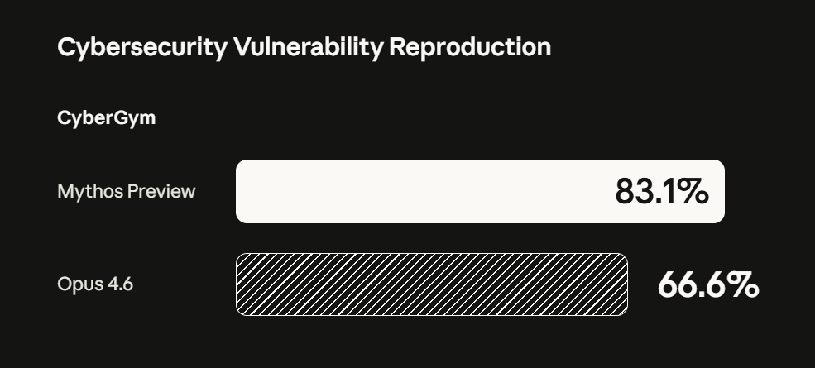Select the "66.6%" score value
The height and width of the screenshot is (368, 815).
707,285
